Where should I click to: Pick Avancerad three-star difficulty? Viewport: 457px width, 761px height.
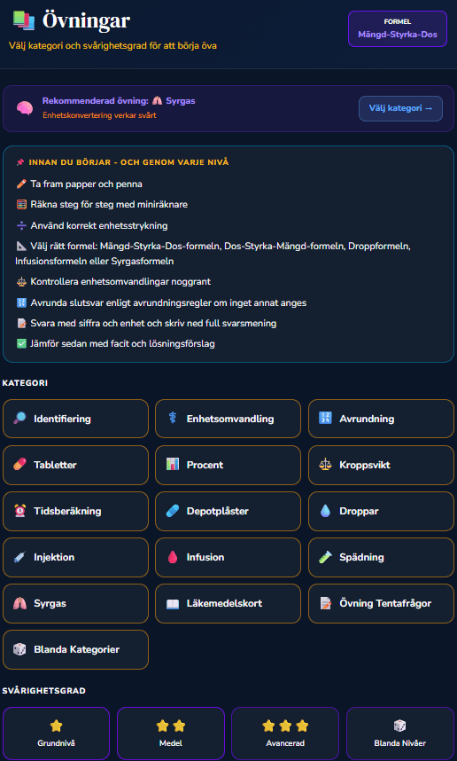(285, 733)
